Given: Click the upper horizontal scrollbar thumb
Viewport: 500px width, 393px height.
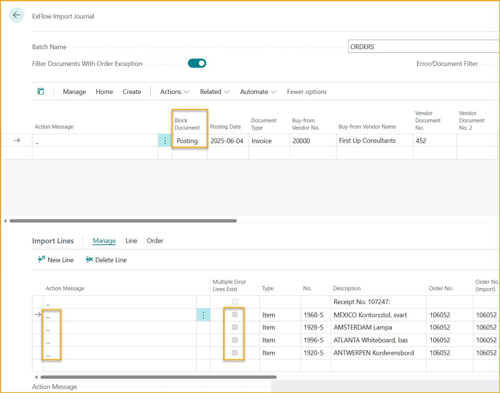Looking at the screenshot, I should coord(123,221).
